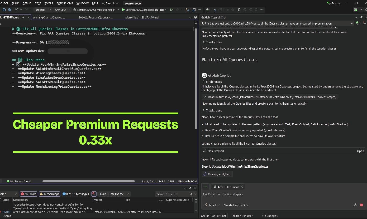Viewport: 367px width, 219px height.
Task: Toggle the 14 Warnings filter
Action: [x=49, y=194]
